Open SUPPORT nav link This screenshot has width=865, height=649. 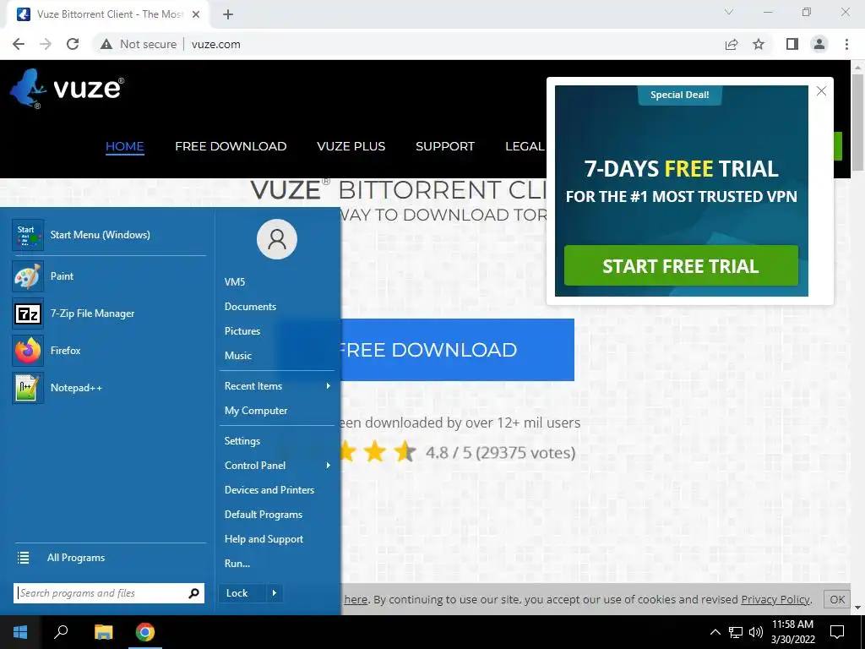[x=444, y=146]
